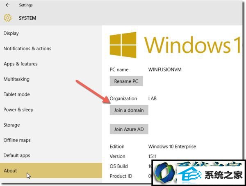Click the Version label
246x186 pixels.
coord(117,156)
